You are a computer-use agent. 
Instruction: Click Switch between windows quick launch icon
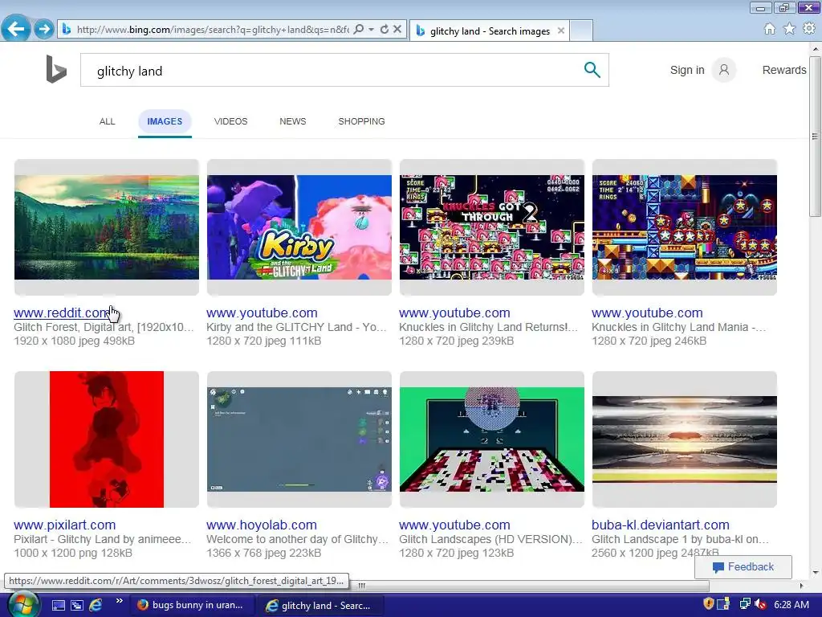(x=77, y=605)
